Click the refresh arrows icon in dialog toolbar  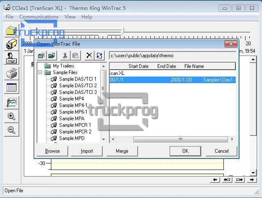(x=99, y=56)
